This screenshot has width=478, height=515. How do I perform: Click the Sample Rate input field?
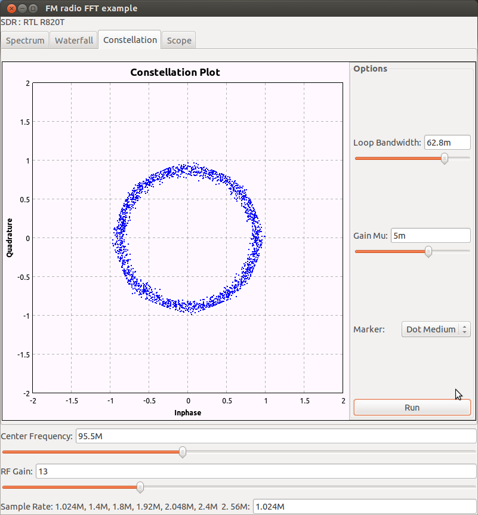[x=364, y=507]
